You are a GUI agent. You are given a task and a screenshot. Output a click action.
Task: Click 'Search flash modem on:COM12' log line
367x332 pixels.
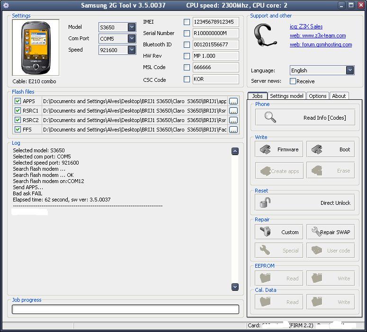click(48, 181)
